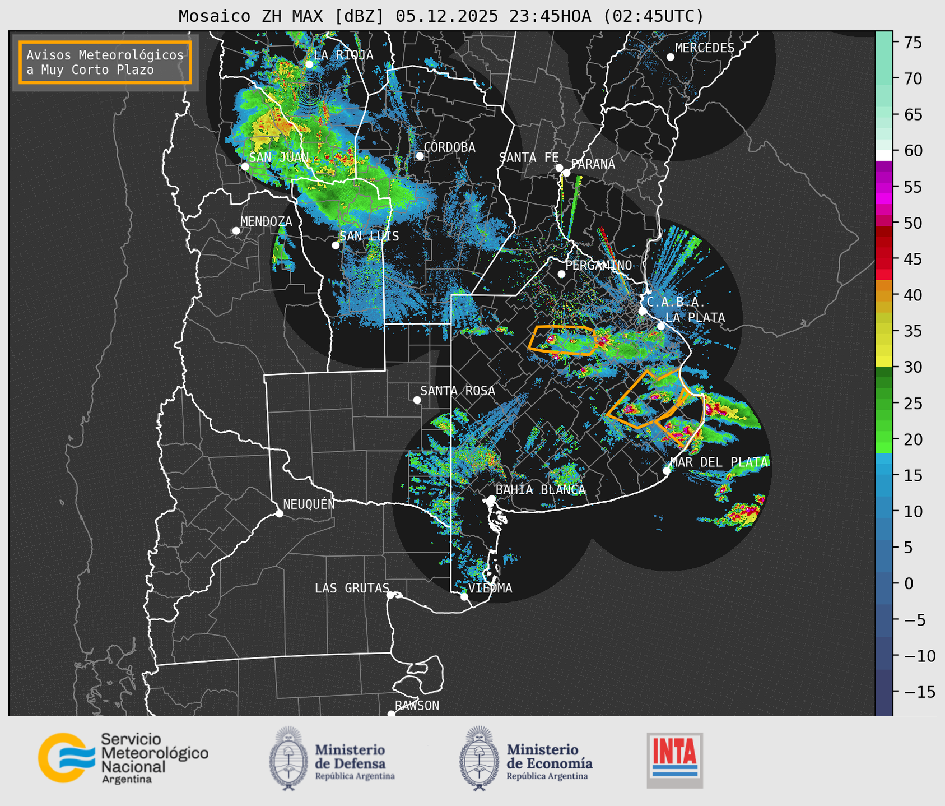The width and height of the screenshot is (945, 806).
Task: Click the INTA logo
Action: coord(674,760)
